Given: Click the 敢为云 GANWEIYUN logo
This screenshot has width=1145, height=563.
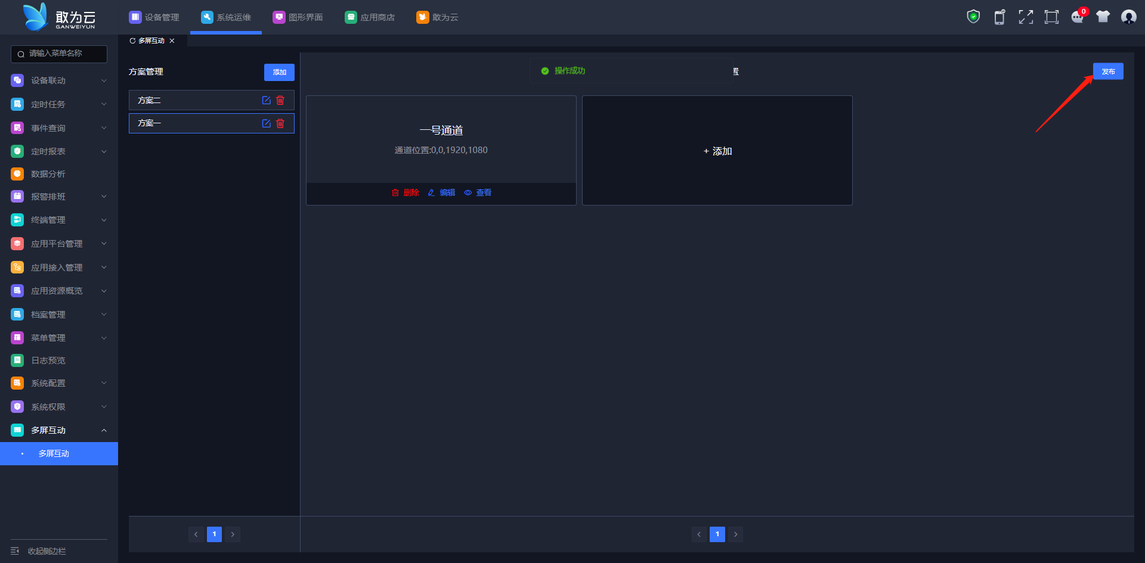Looking at the screenshot, I should [x=59, y=17].
